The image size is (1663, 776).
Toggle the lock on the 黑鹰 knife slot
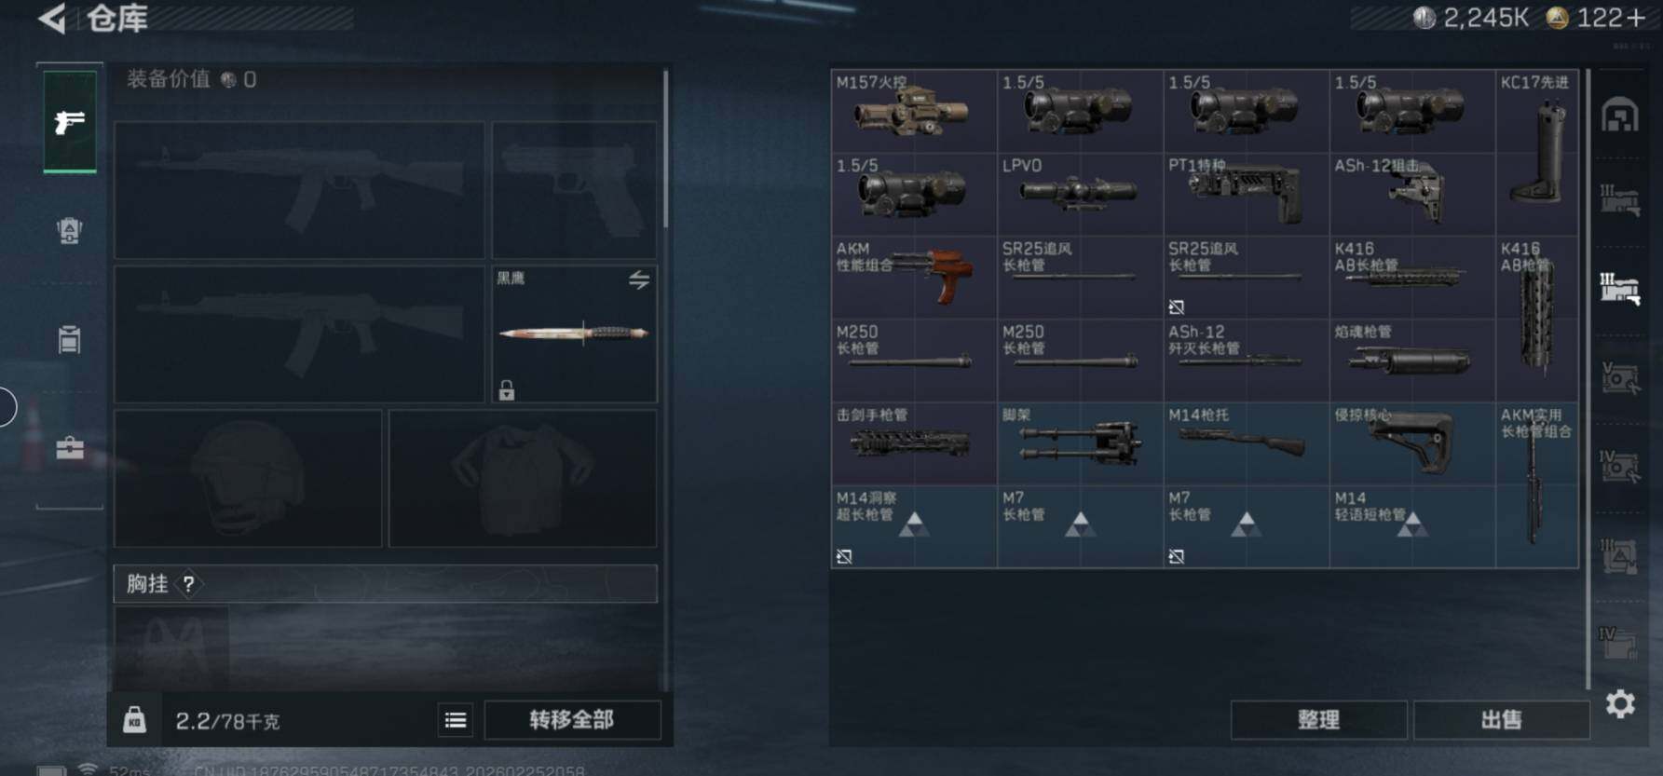(507, 390)
